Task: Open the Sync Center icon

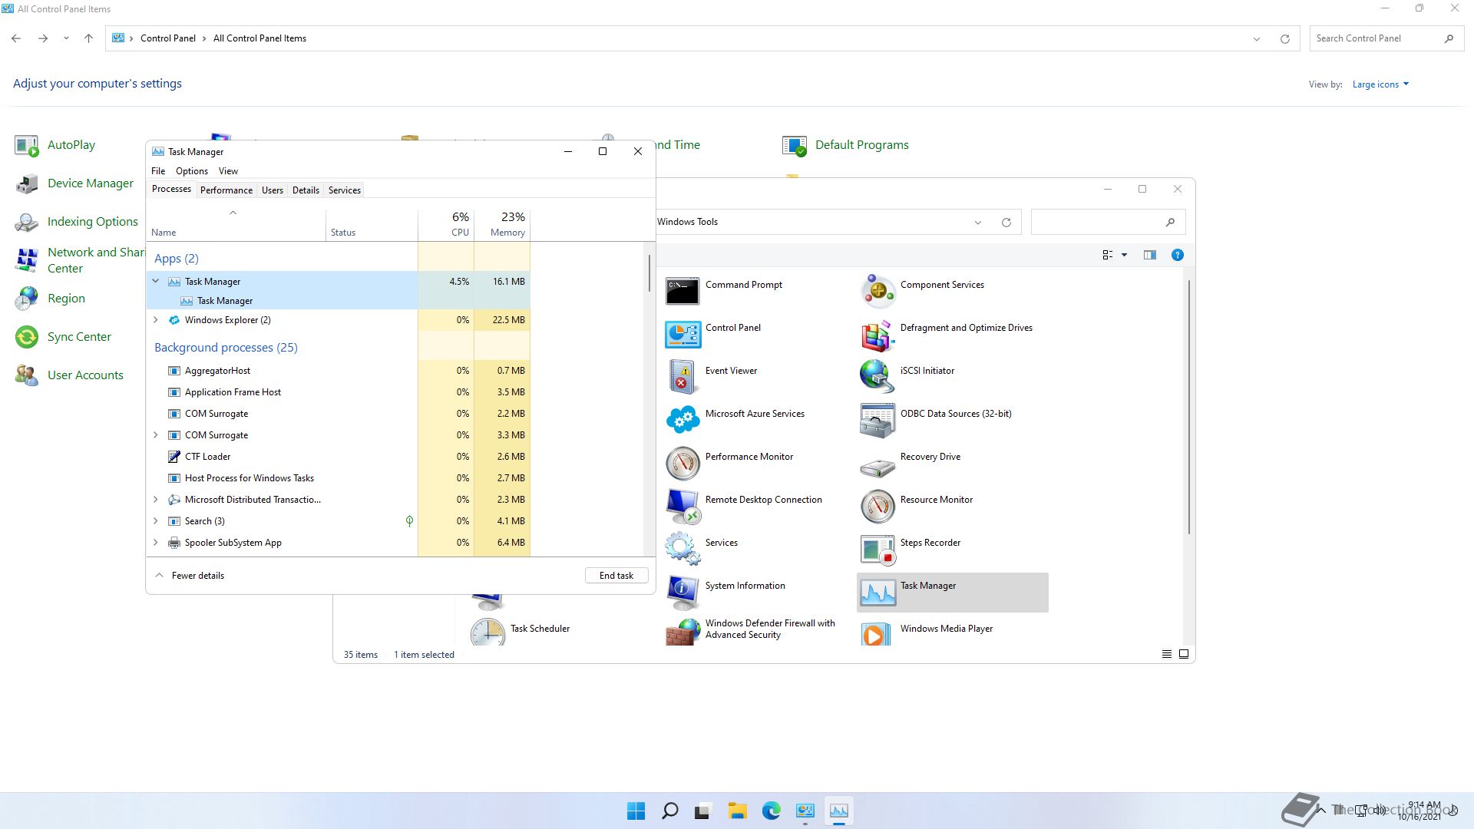Action: [x=27, y=337]
